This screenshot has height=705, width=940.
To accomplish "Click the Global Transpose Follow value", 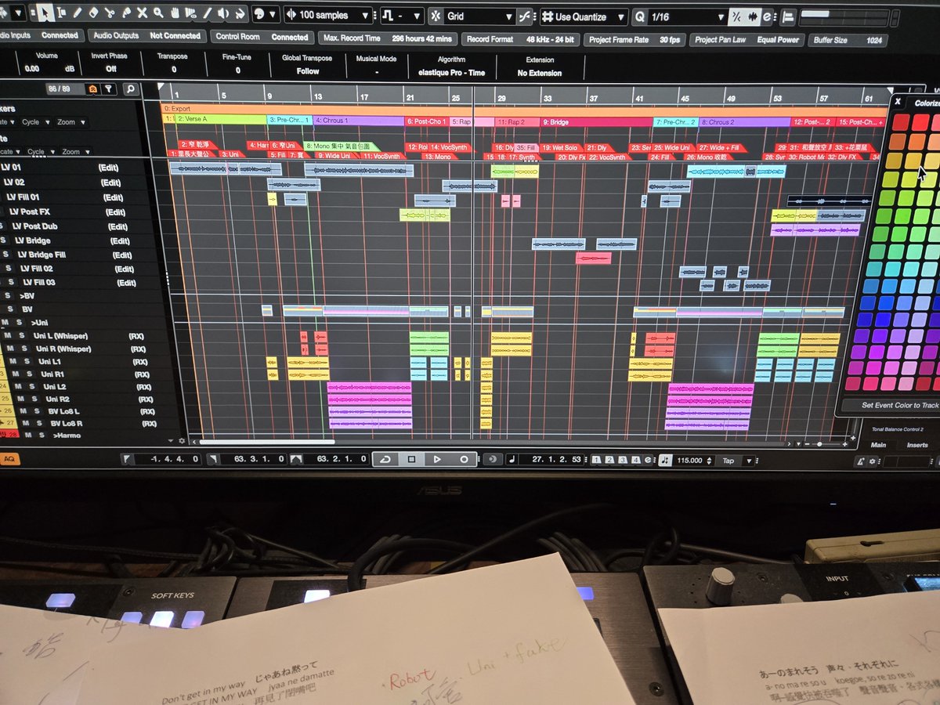I will tap(308, 71).
